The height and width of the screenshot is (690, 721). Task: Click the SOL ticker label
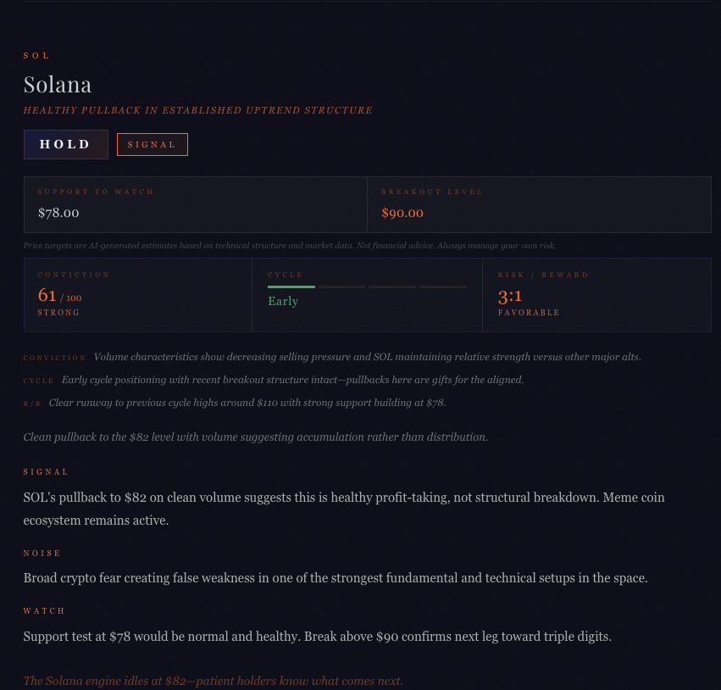point(36,56)
